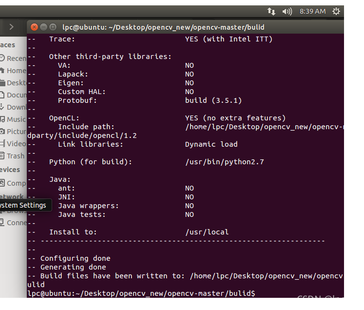This screenshot has height=310, width=364.
Task: Open Downloads in file manager sidebar
Action: [x=13, y=107]
